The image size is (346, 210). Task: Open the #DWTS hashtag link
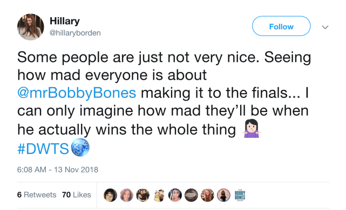click(x=43, y=149)
